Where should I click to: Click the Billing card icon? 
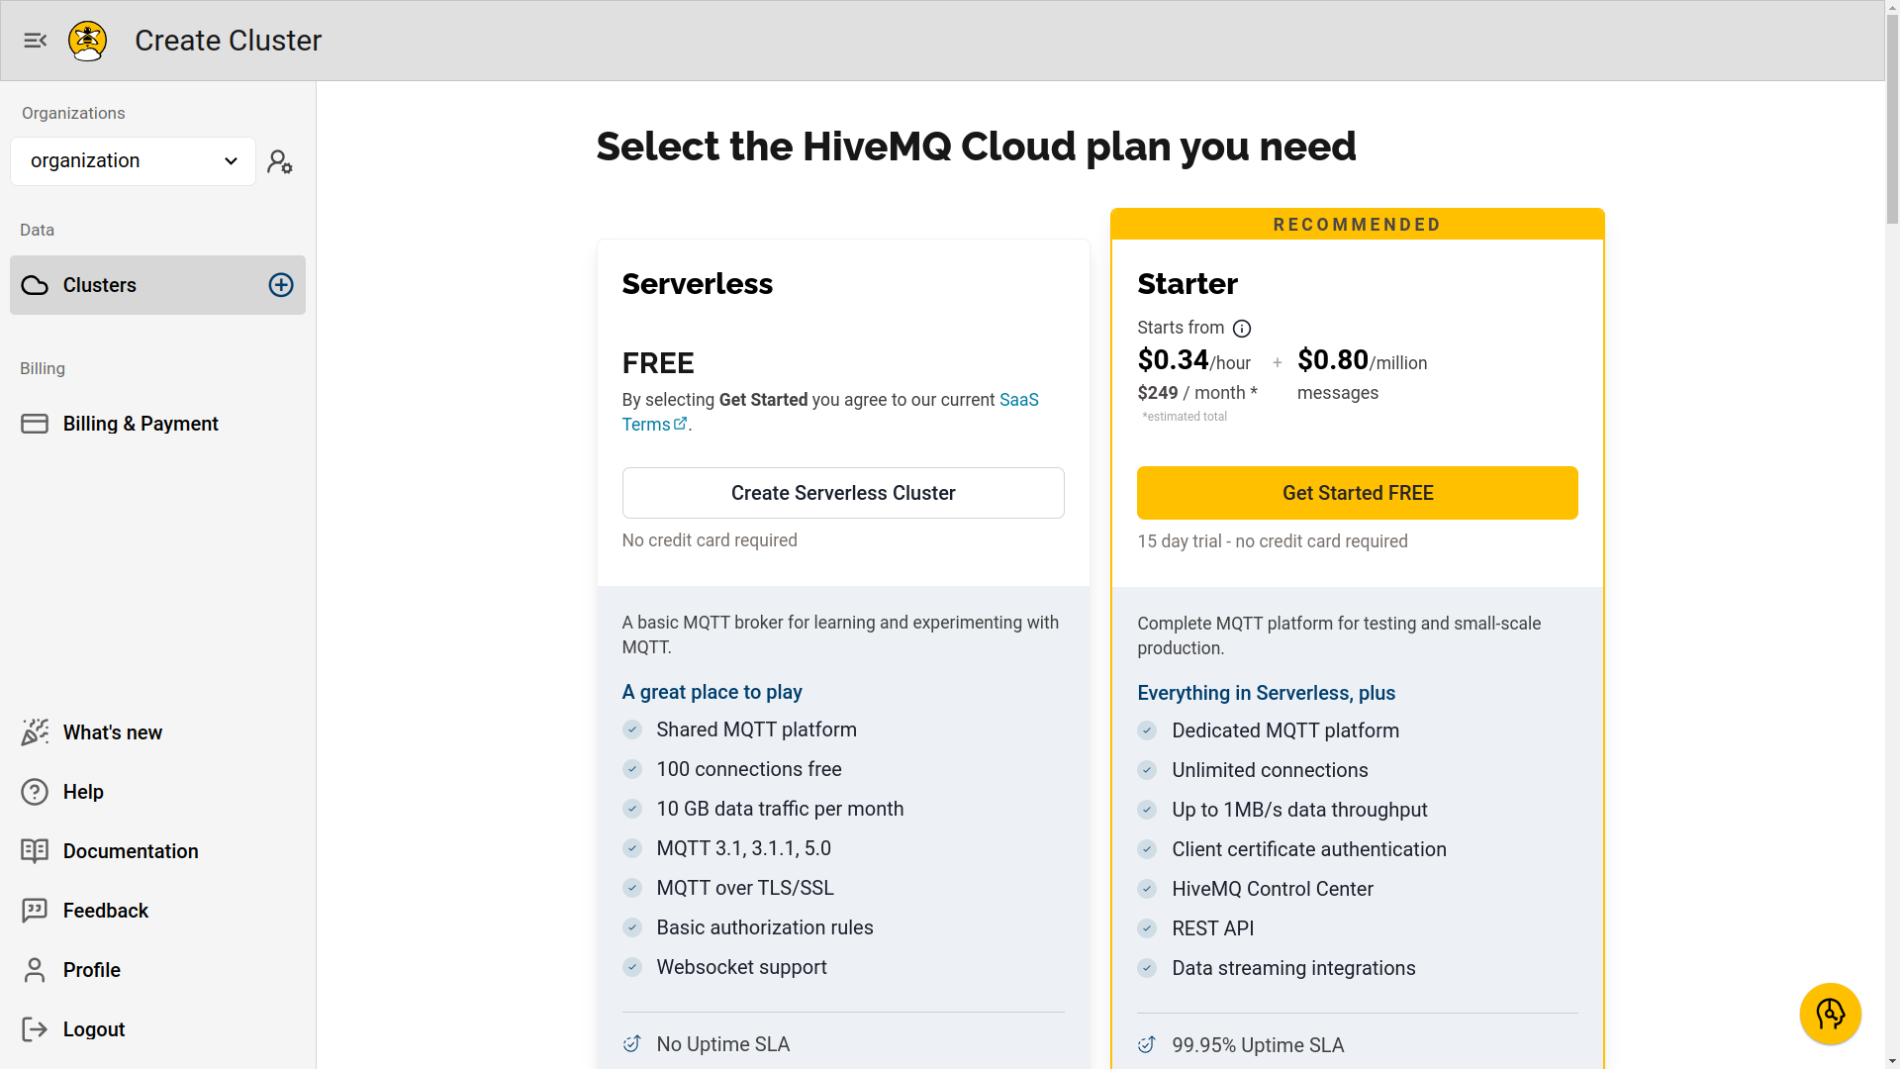35,424
